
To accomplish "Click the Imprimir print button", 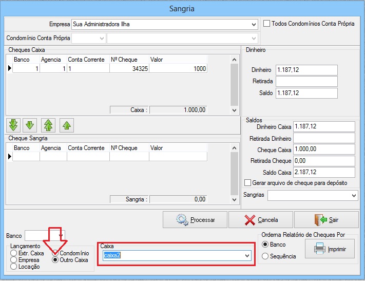I will coord(330,249).
